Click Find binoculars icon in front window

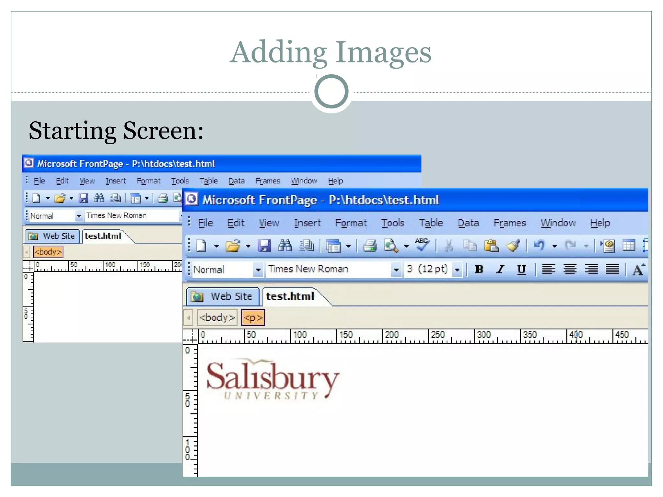click(285, 246)
